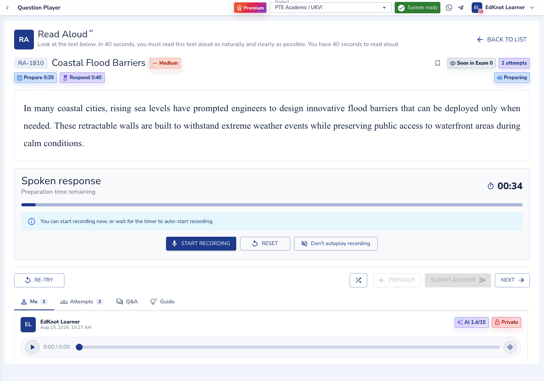544x381 pixels.
Task: Switch to the Attempts tab
Action: click(x=82, y=302)
